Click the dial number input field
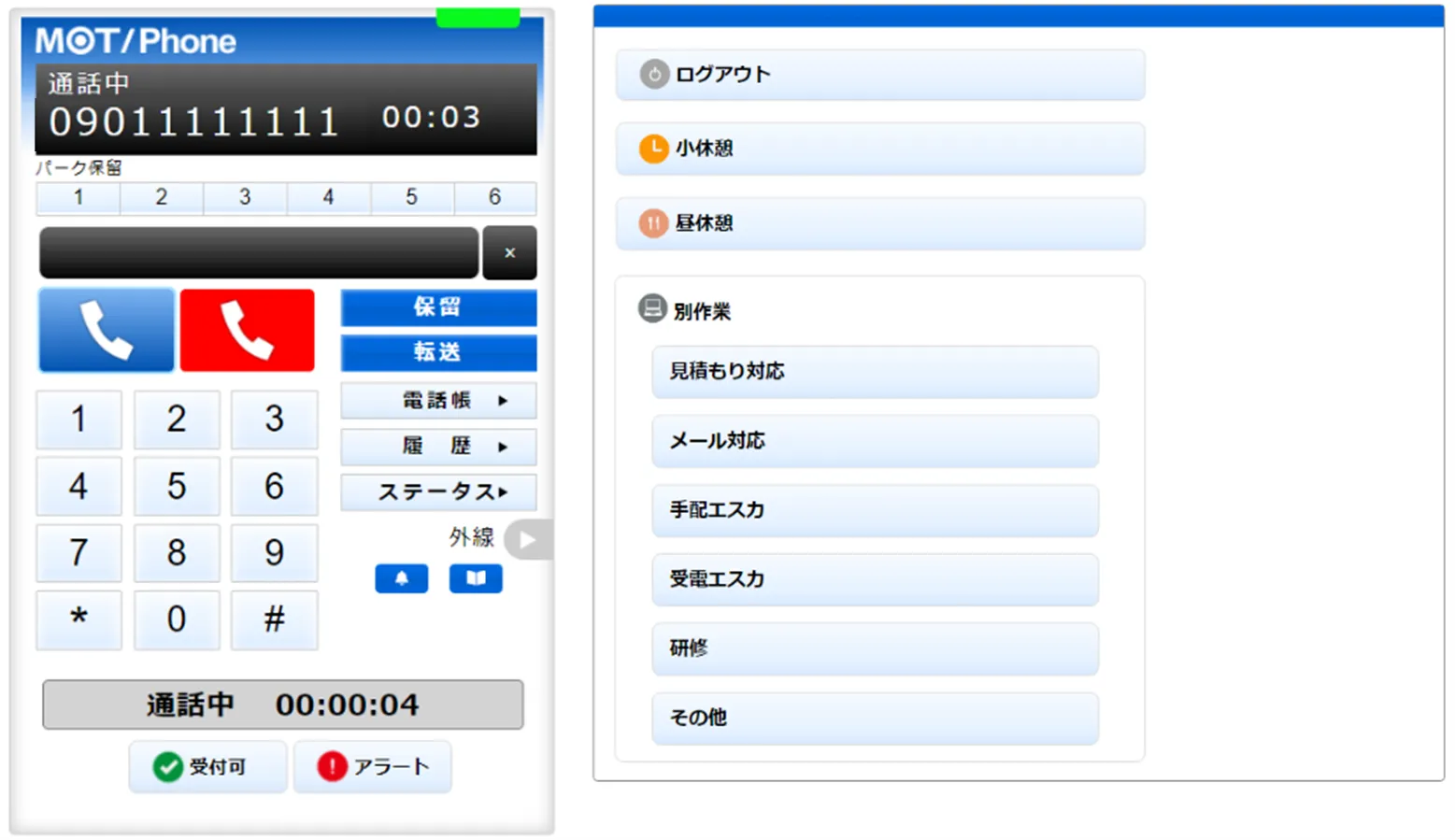Viewport: 1455px width, 840px height. pyautogui.click(x=259, y=252)
